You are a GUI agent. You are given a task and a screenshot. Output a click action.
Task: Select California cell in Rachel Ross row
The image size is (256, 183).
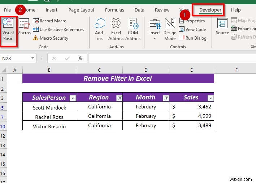pyautogui.click(x=99, y=116)
